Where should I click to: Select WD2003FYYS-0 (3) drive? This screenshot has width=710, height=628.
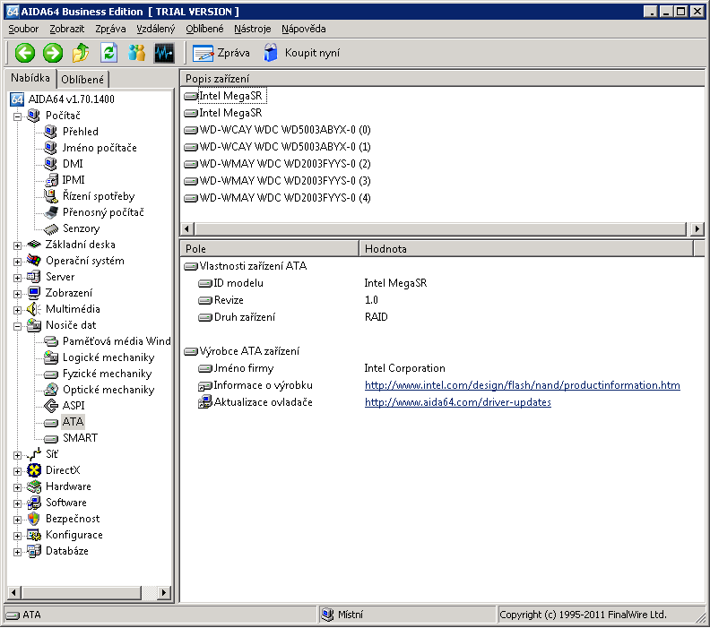coord(285,181)
